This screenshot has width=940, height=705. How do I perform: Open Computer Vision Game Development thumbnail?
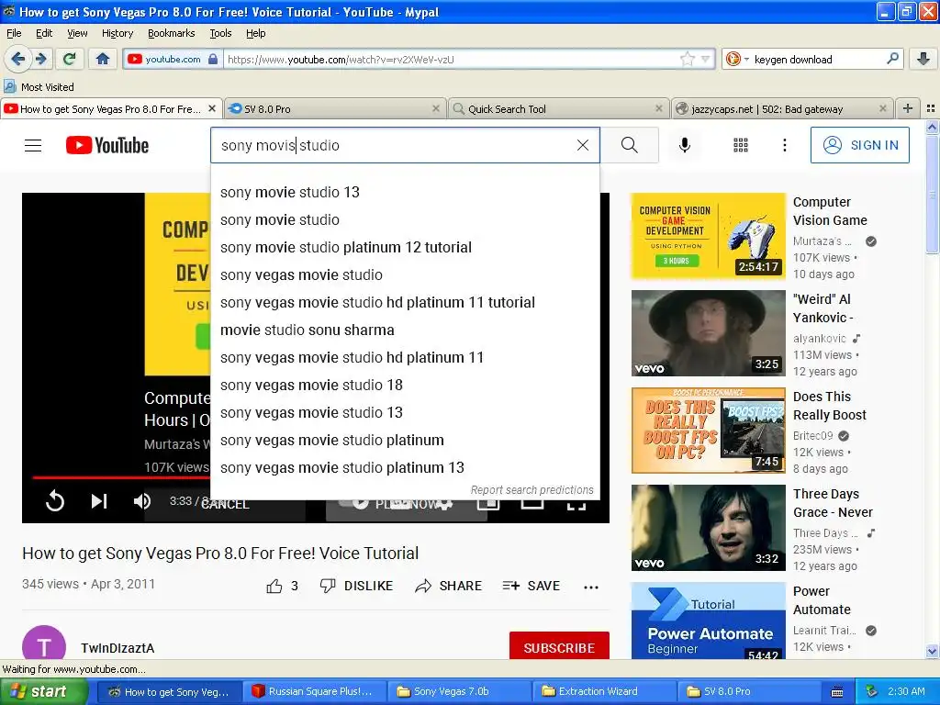(708, 236)
